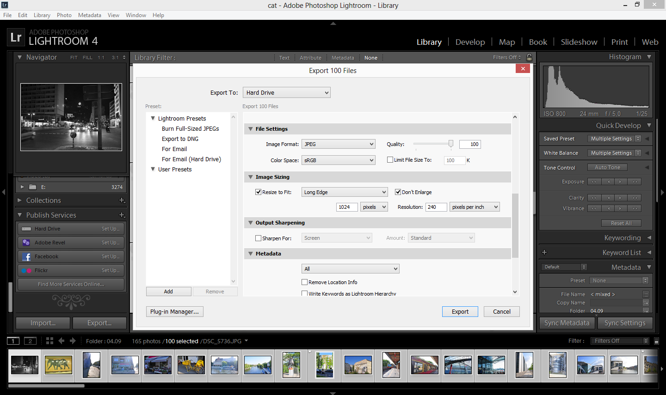
Task: Open Export To dropdown showing Hard Drive
Action: tap(287, 92)
